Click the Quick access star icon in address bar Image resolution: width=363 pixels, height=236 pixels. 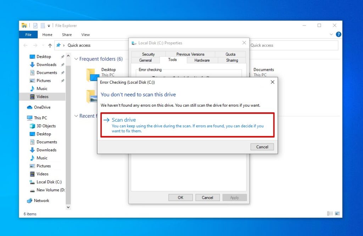(59, 45)
